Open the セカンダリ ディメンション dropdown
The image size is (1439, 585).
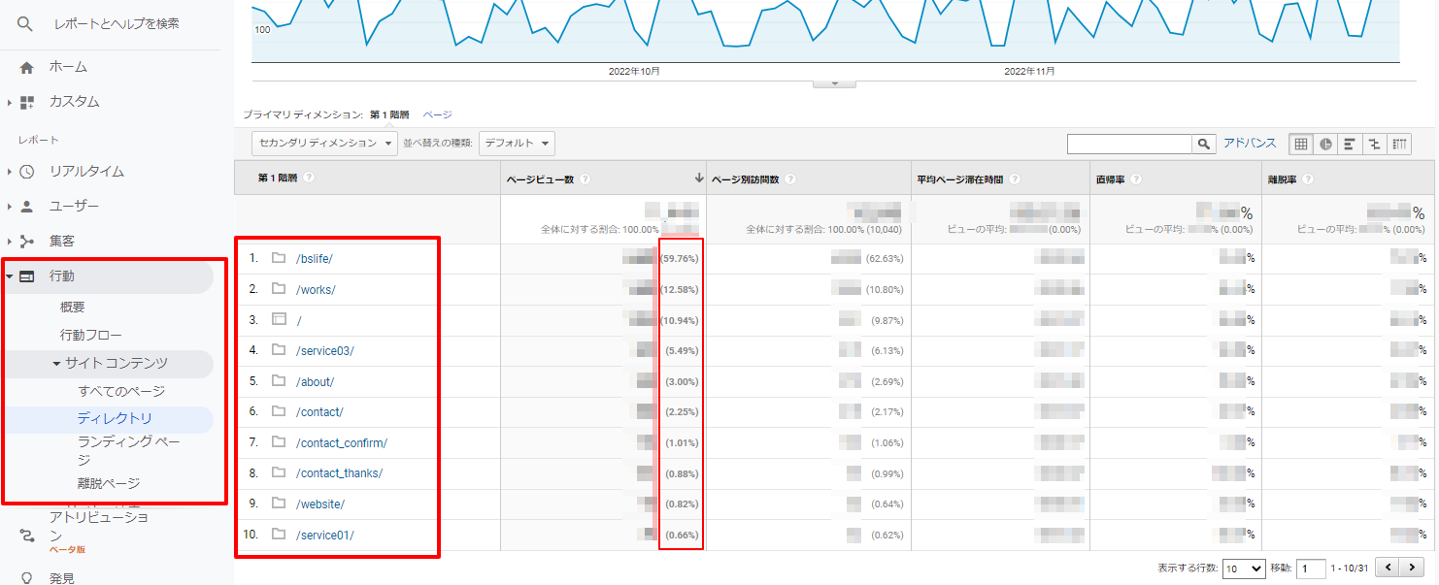tap(325, 144)
